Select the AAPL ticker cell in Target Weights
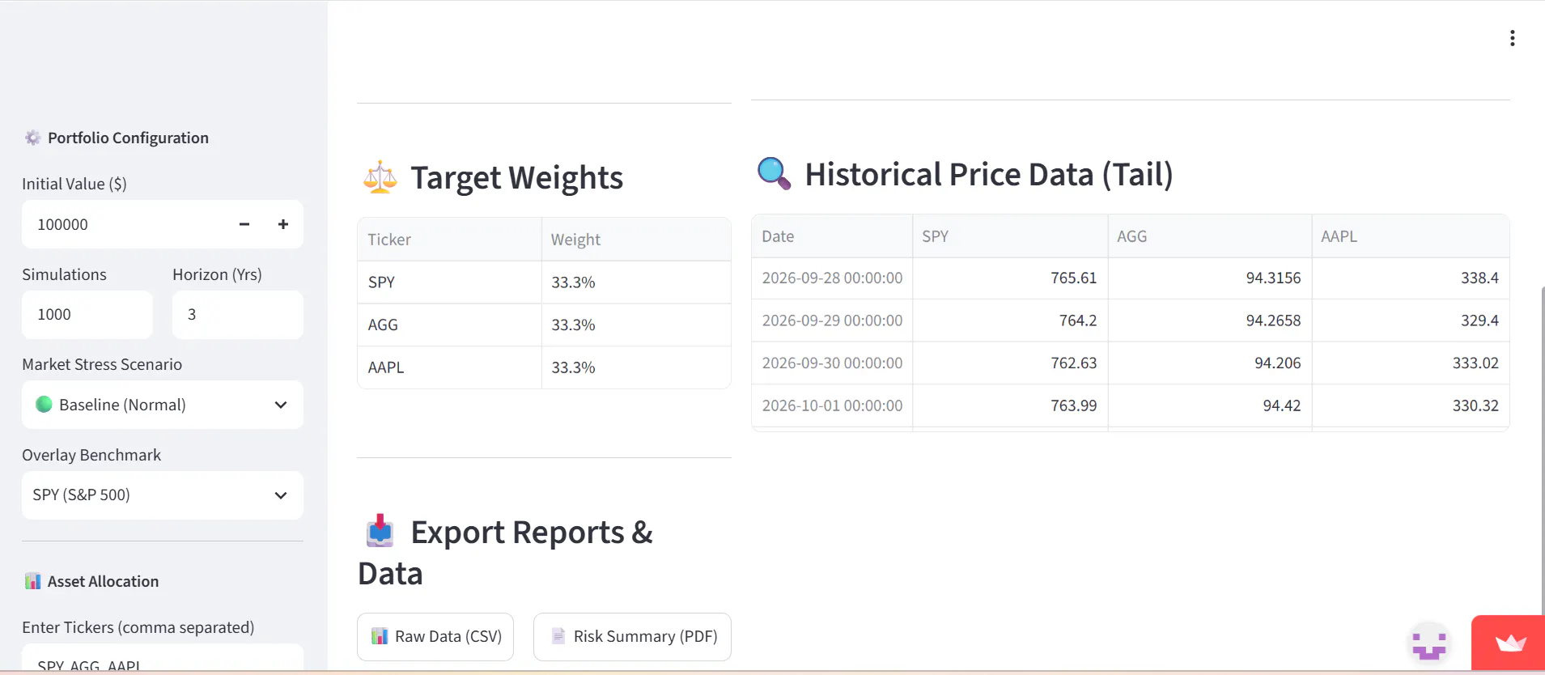The image size is (1545, 675). [x=449, y=367]
